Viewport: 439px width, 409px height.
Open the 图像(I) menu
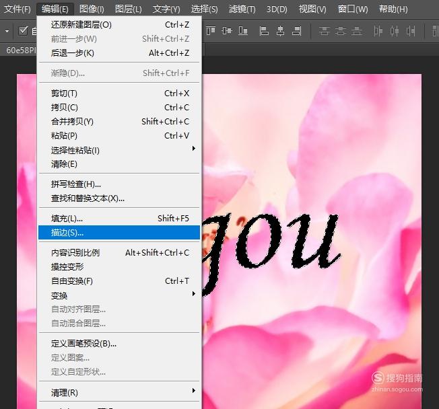92,9
